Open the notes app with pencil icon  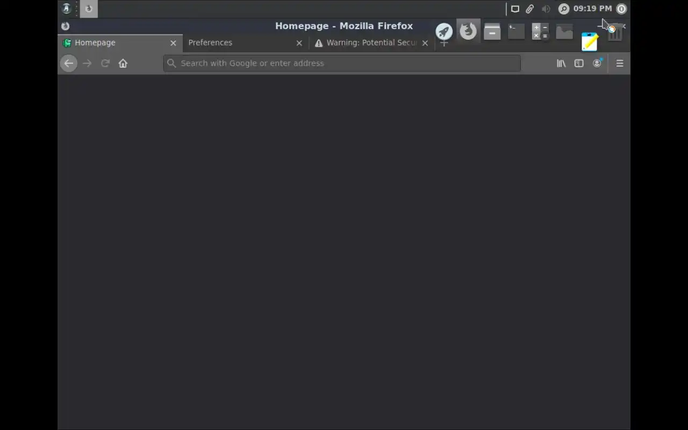tap(590, 41)
